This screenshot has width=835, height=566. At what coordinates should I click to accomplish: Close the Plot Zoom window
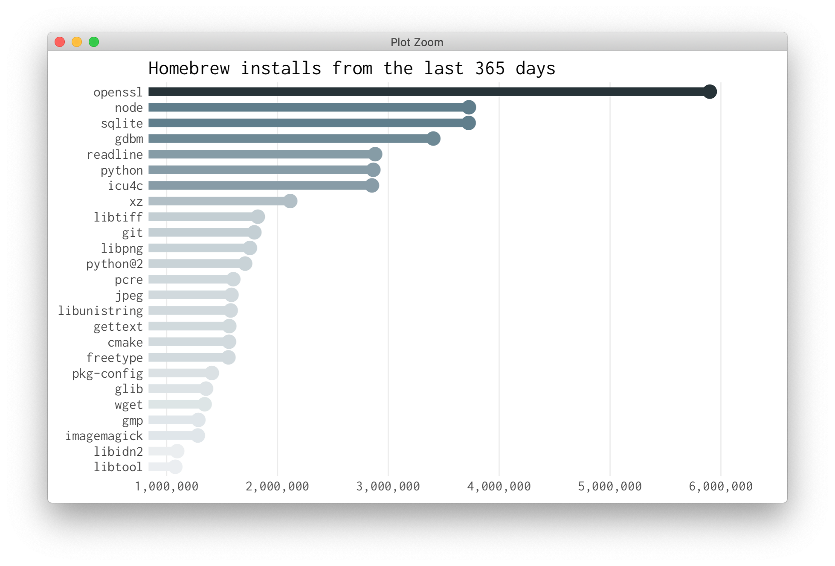point(60,42)
